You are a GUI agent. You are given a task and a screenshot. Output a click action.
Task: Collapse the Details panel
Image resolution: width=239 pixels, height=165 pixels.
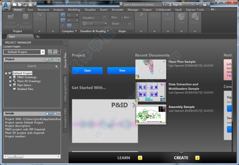tap(59, 114)
